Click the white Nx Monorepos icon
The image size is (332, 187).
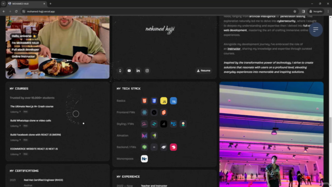coord(144,158)
